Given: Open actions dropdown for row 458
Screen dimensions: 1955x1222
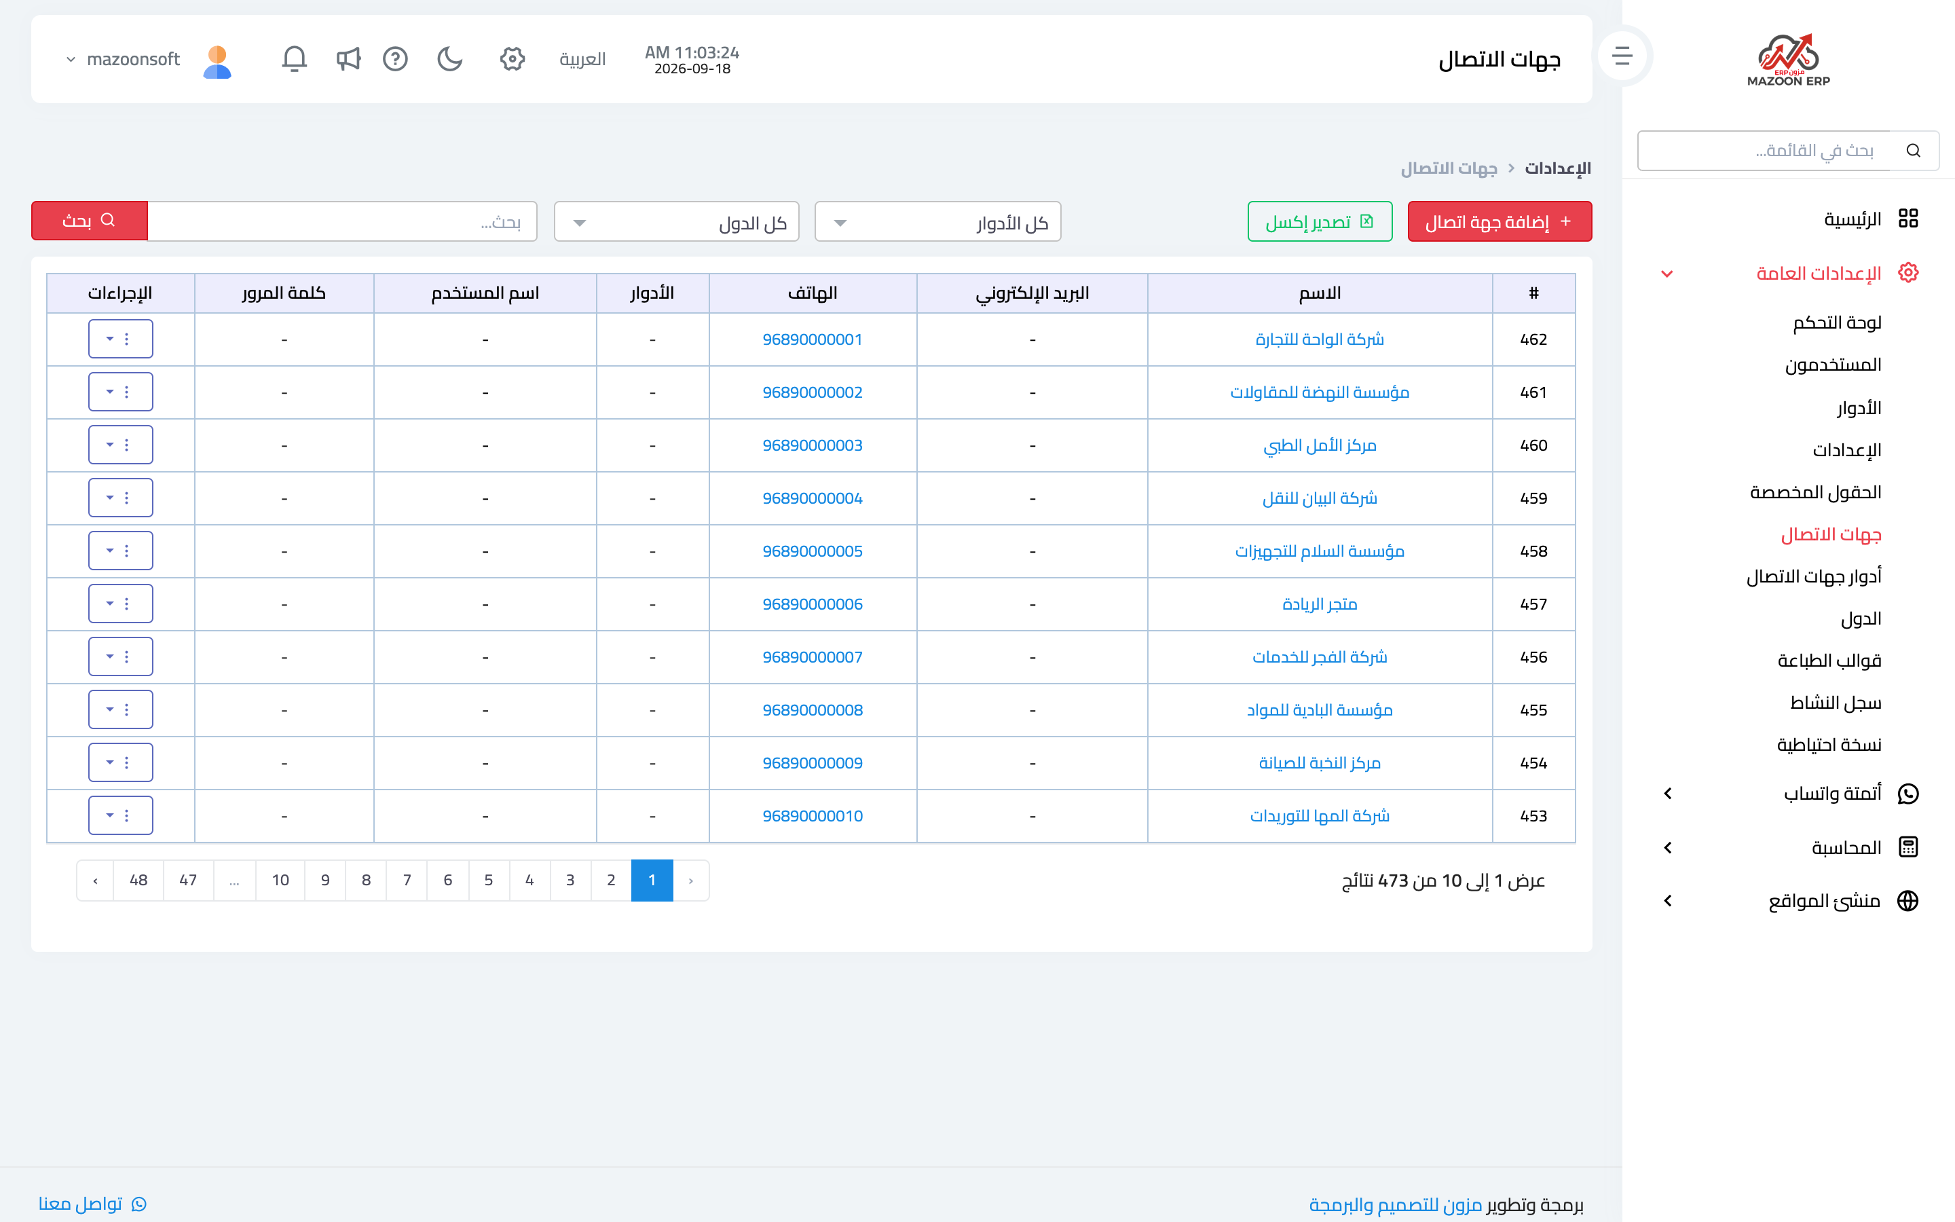Looking at the screenshot, I should point(120,551).
